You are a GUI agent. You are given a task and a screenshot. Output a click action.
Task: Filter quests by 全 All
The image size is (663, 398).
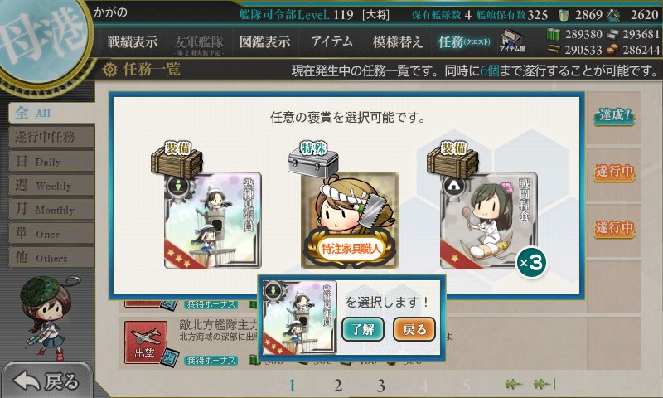point(51,113)
